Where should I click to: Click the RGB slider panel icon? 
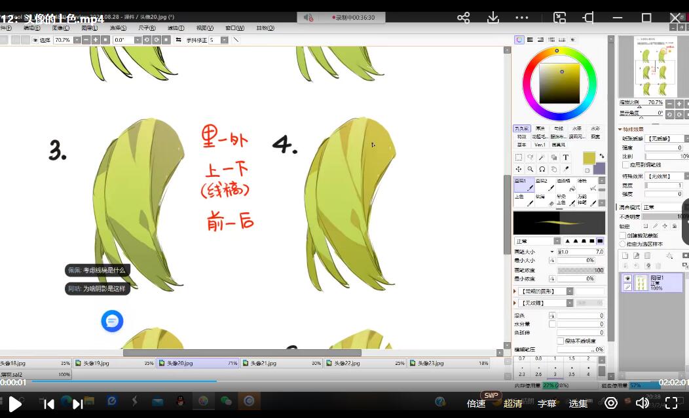[530, 39]
